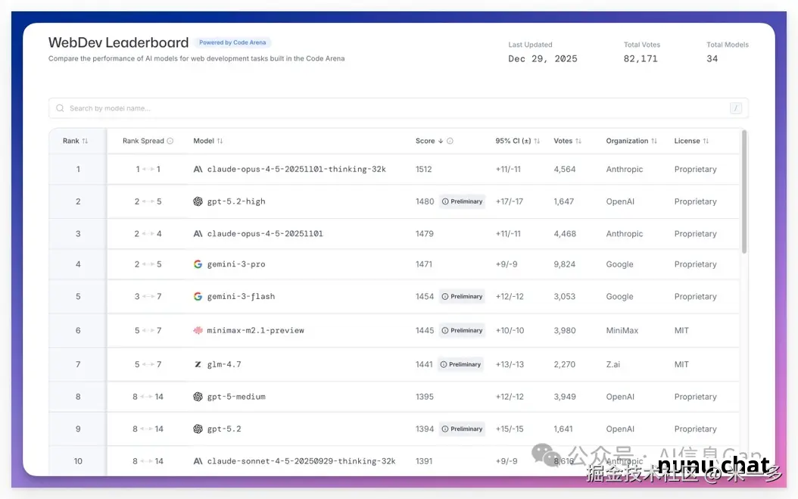Click the table vertical scrollbar thumb
Viewport: 798px width, 499px height.
coord(744,192)
